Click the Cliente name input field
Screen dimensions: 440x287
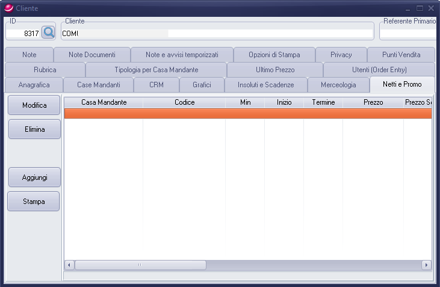coord(217,34)
